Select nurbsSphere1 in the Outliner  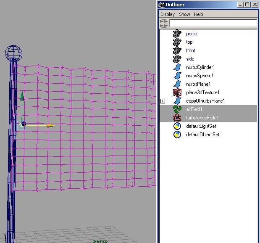pyautogui.click(x=200, y=76)
